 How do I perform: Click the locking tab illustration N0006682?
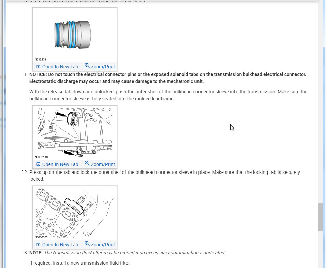pyautogui.click(x=75, y=213)
